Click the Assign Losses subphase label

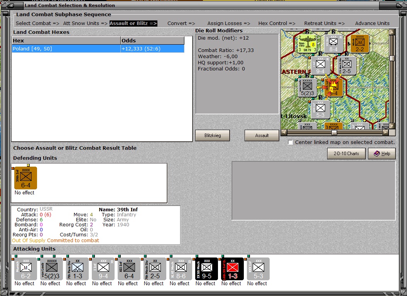(x=229, y=23)
